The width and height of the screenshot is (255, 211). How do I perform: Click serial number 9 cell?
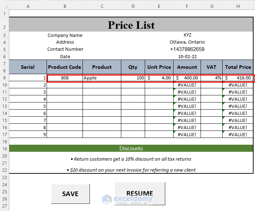point(28,135)
